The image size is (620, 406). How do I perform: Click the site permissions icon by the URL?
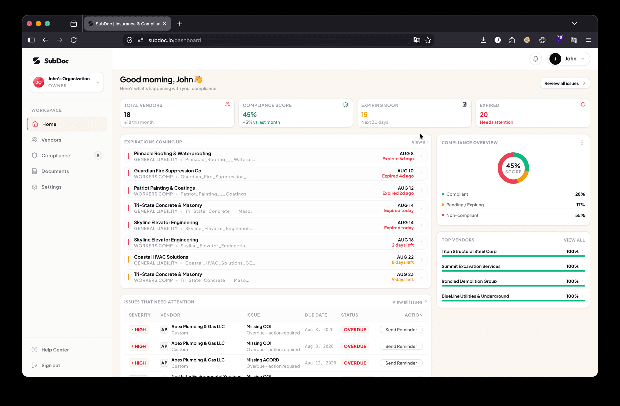click(140, 40)
